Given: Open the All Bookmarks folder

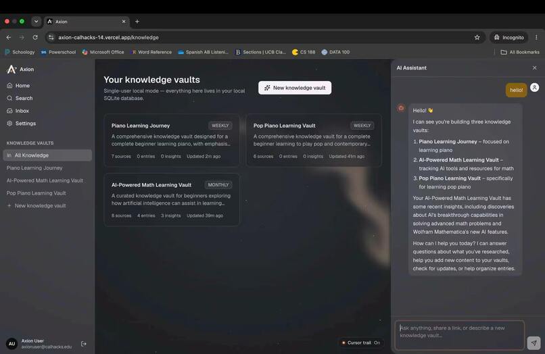Looking at the screenshot, I should 520,52.
